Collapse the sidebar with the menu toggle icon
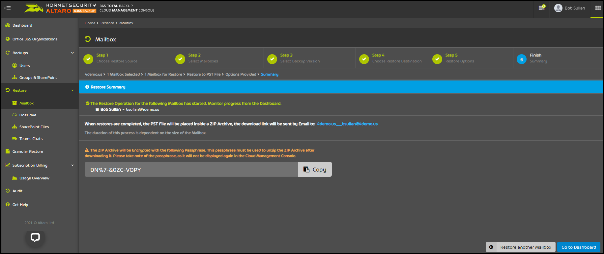The image size is (604, 254). (7, 8)
